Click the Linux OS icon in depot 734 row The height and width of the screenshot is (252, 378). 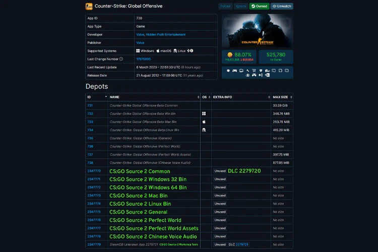tap(204, 130)
